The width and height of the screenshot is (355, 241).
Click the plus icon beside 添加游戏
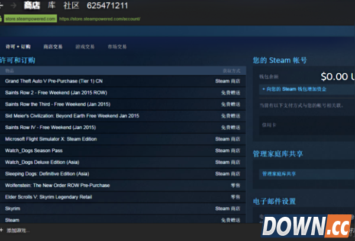[x=1, y=230]
